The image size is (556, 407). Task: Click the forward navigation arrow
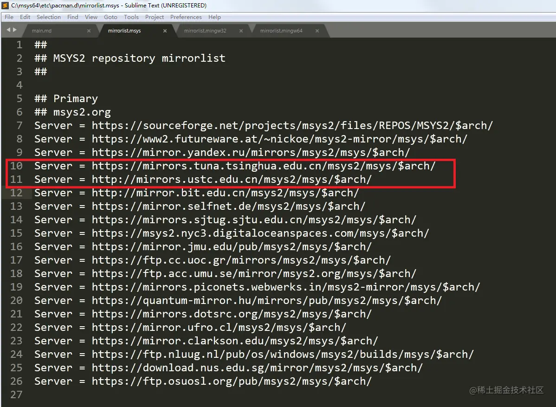(x=14, y=29)
